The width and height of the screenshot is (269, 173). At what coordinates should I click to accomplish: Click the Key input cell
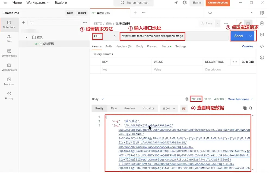[x=126, y=70]
